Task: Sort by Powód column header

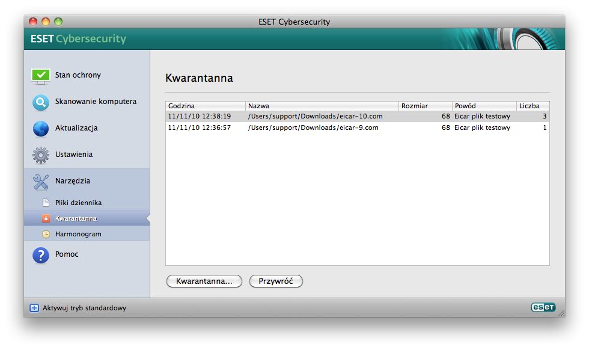Action: pos(484,106)
